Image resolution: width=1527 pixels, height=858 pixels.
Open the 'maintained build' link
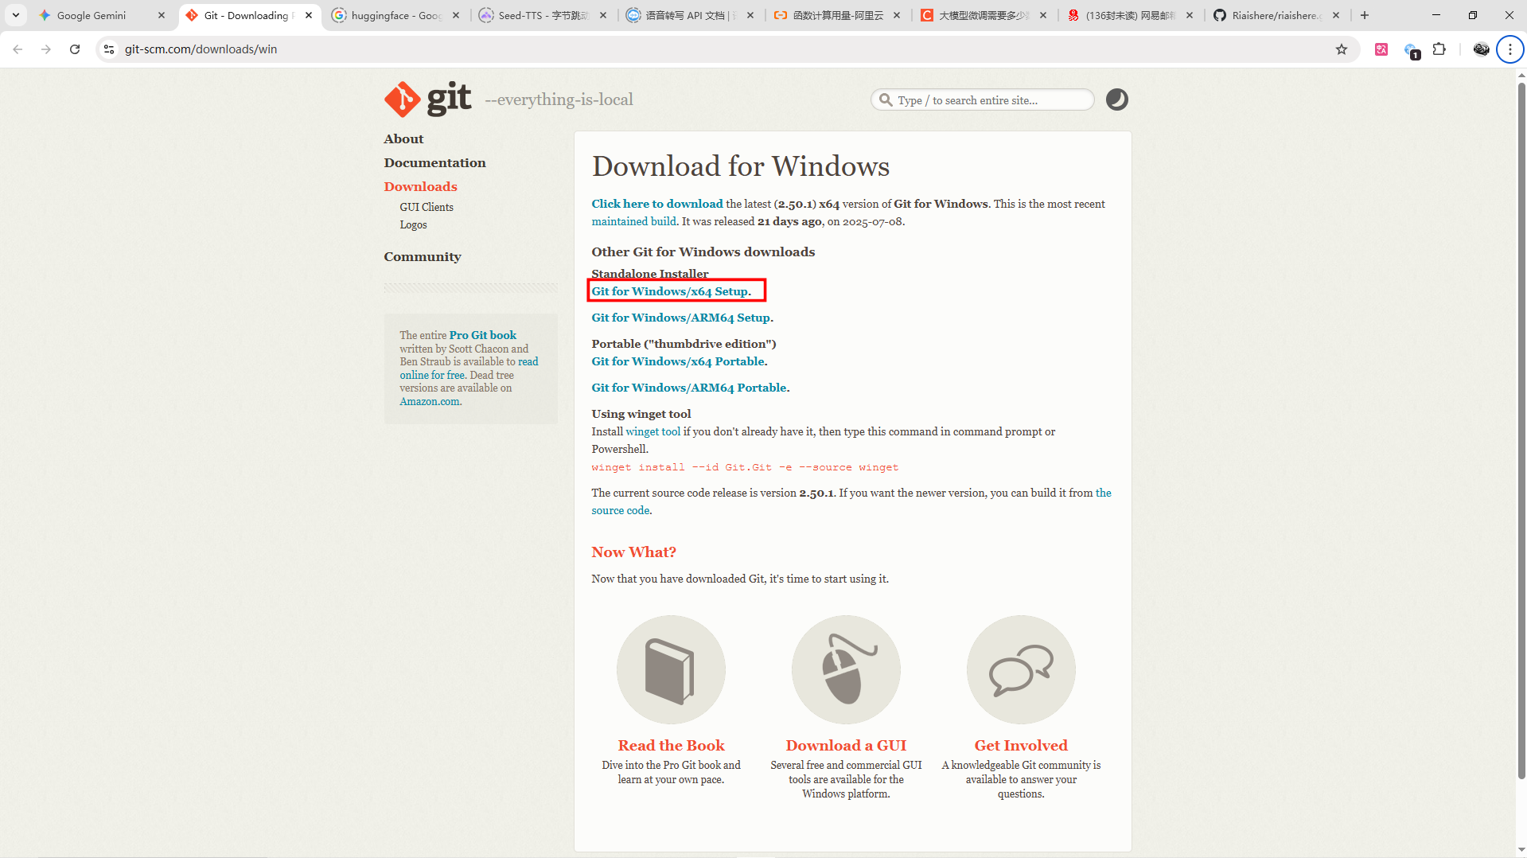(x=633, y=221)
